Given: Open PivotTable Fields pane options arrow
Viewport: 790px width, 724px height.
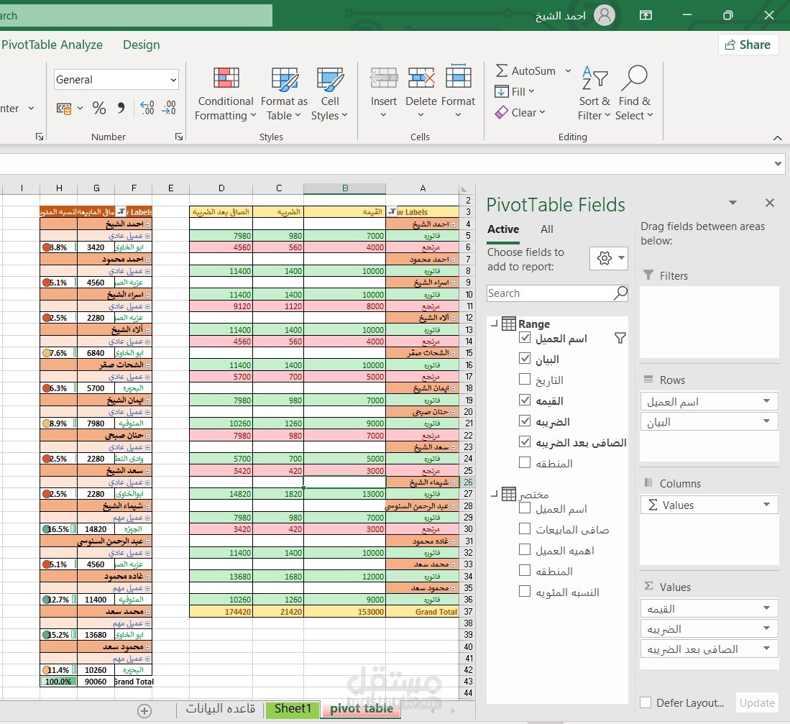Looking at the screenshot, I should [733, 203].
